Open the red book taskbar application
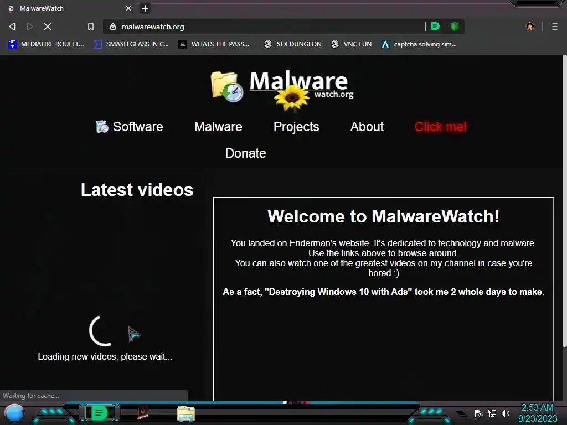The image size is (567, 425). click(143, 413)
